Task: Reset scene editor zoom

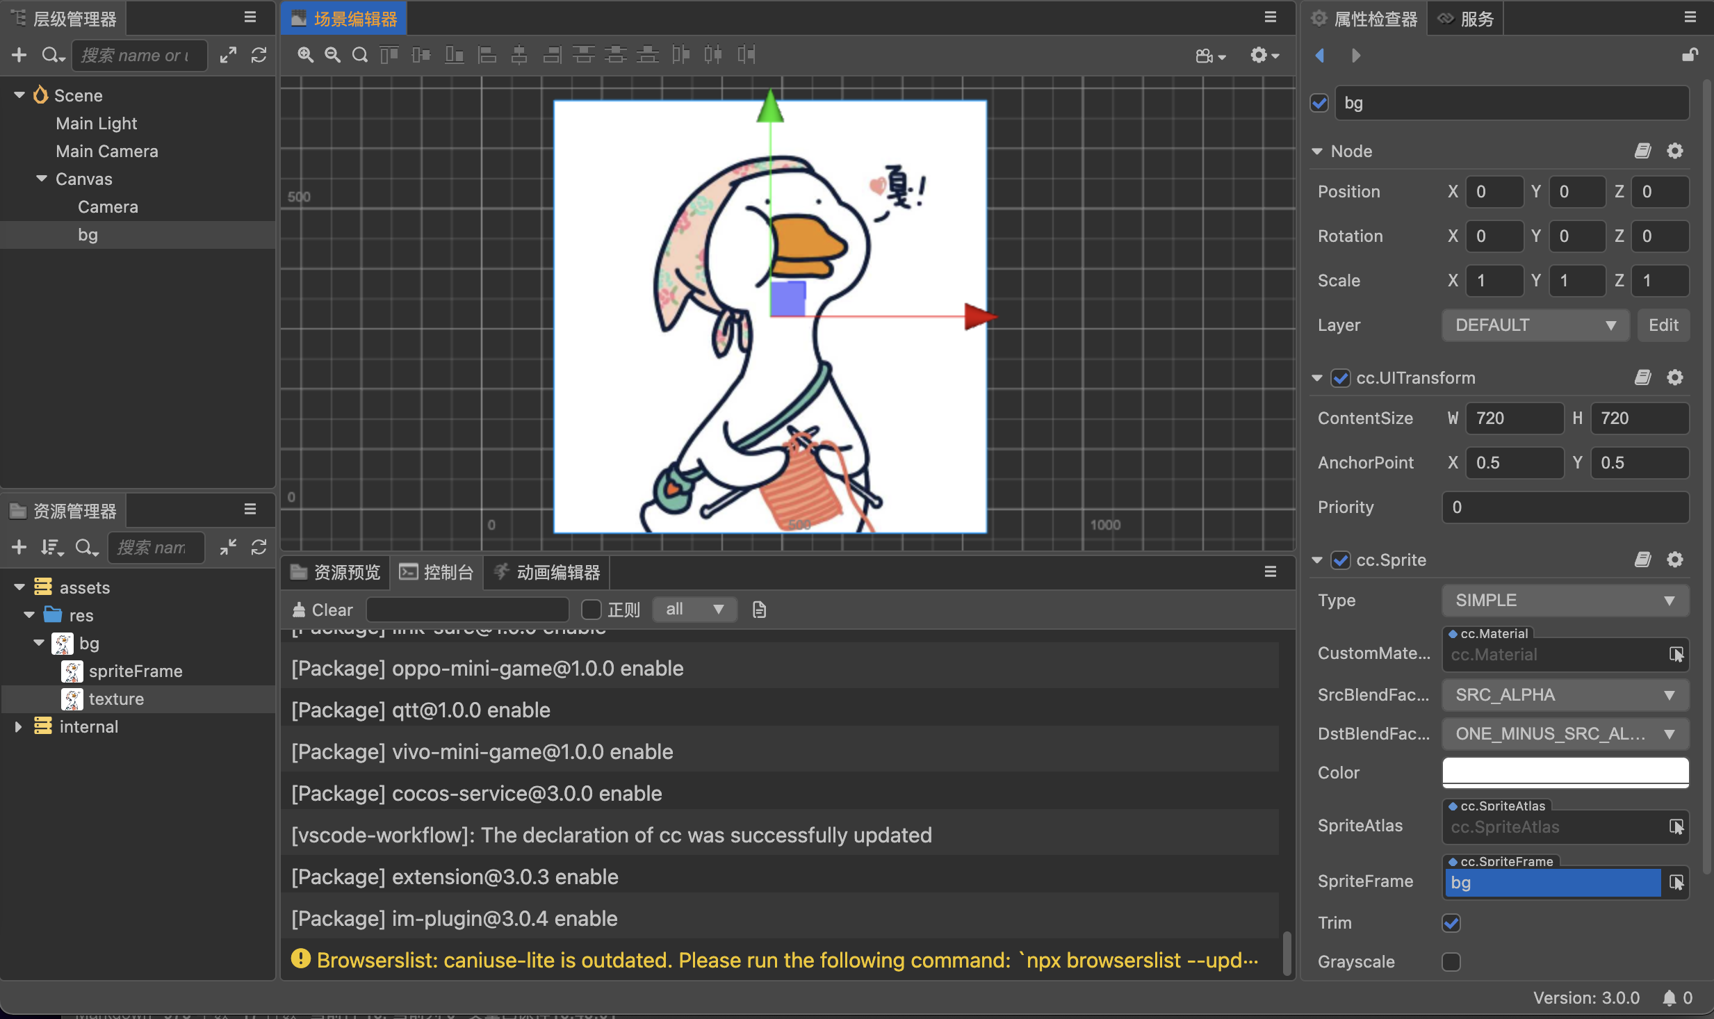Action: tap(359, 55)
